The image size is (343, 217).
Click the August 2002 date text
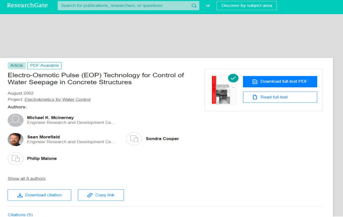point(21,93)
